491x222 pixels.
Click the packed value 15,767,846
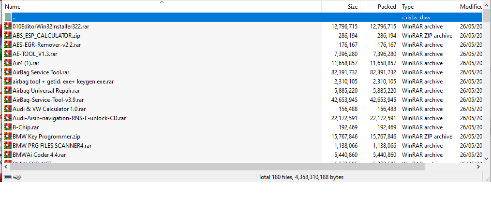(383, 137)
